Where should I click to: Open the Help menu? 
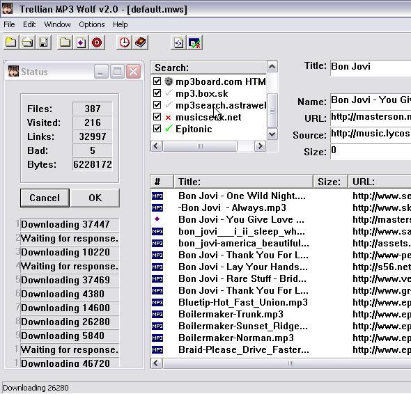click(x=121, y=24)
